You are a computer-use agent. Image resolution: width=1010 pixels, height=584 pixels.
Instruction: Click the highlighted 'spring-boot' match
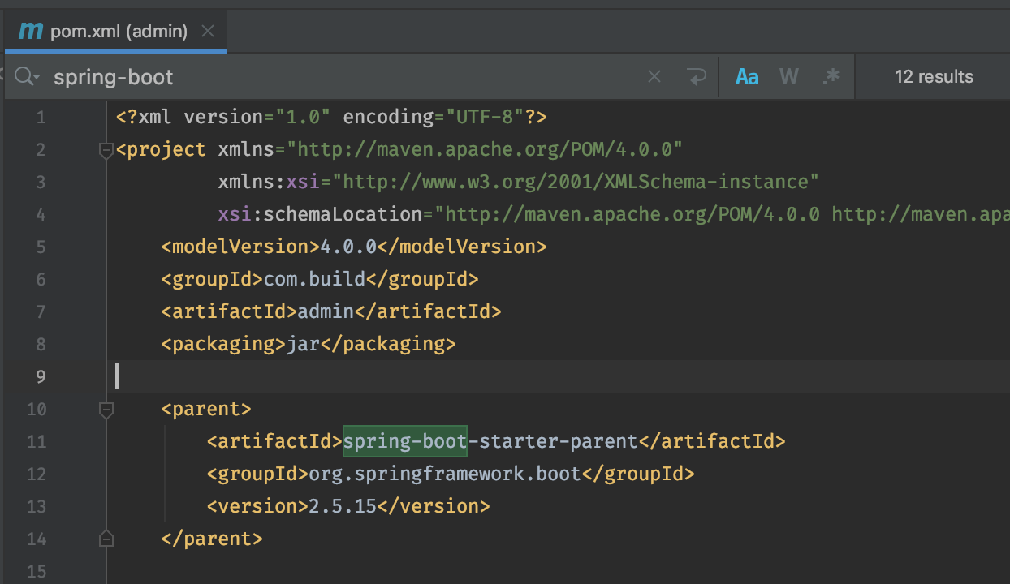(405, 441)
